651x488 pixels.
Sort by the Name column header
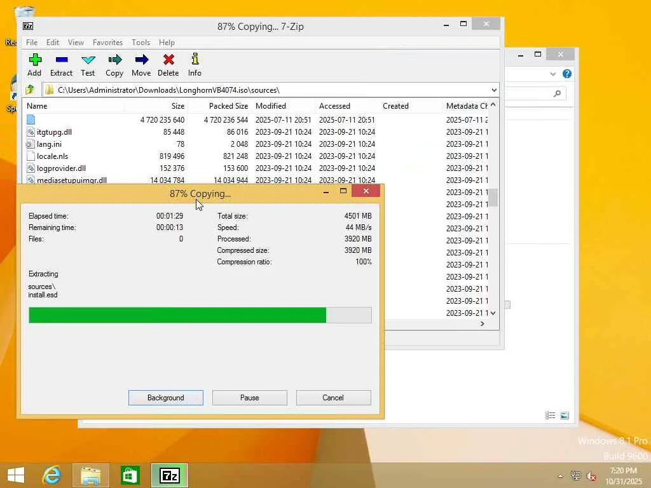point(74,106)
